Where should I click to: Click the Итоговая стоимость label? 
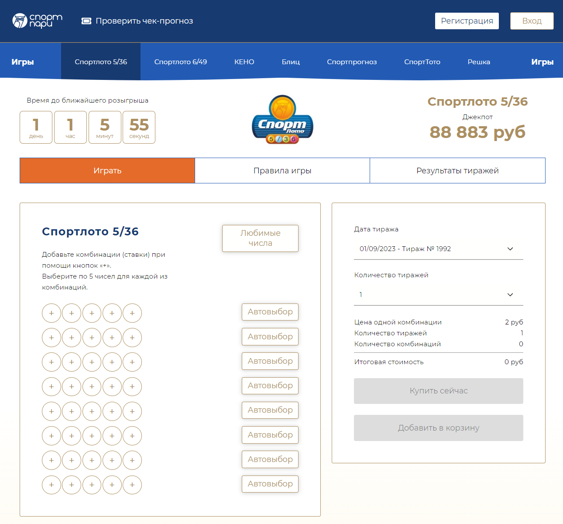coord(389,362)
